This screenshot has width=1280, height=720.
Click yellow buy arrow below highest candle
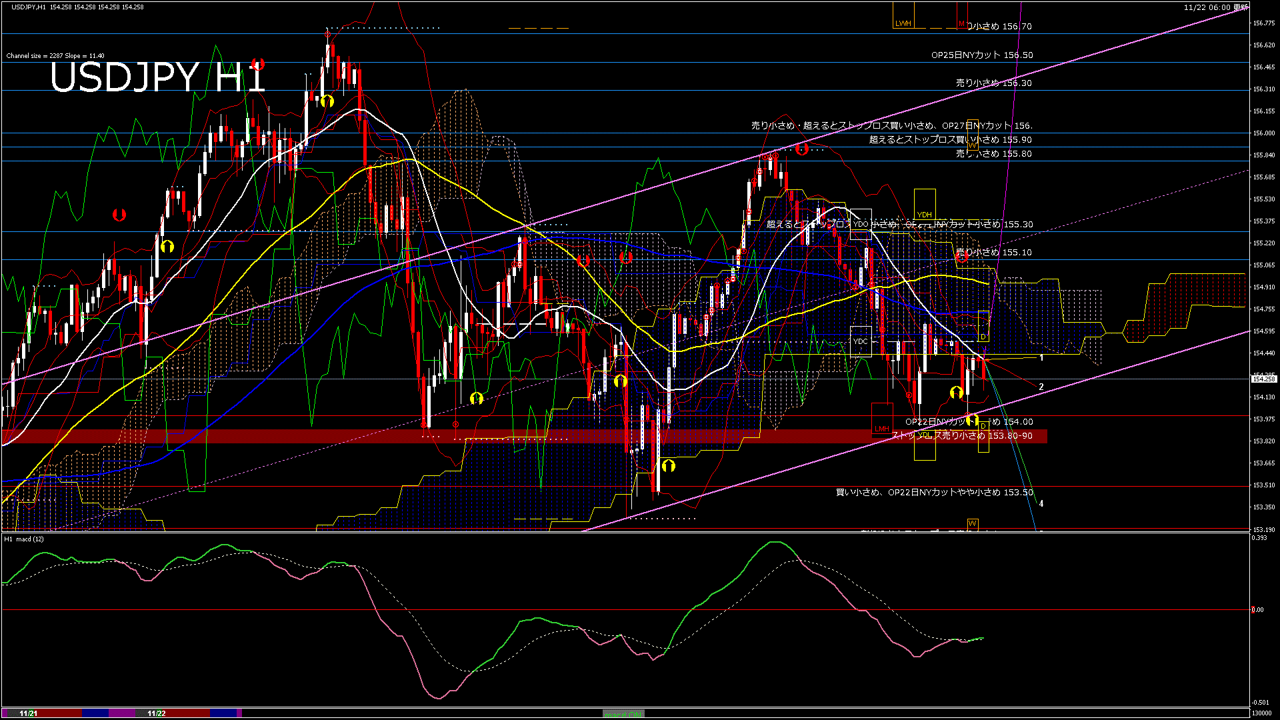pos(327,101)
